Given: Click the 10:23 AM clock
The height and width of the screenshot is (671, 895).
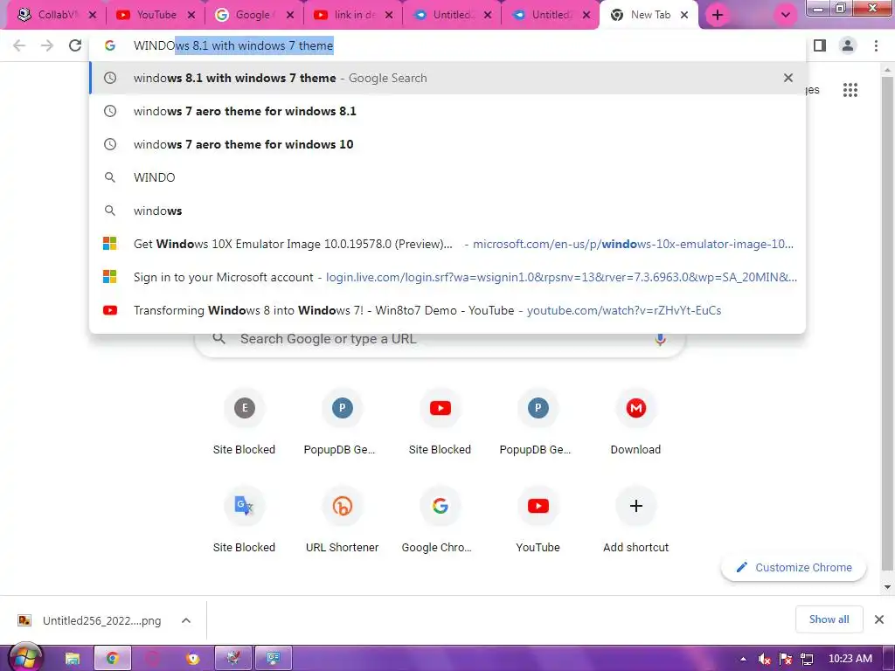Looking at the screenshot, I should (x=850, y=659).
